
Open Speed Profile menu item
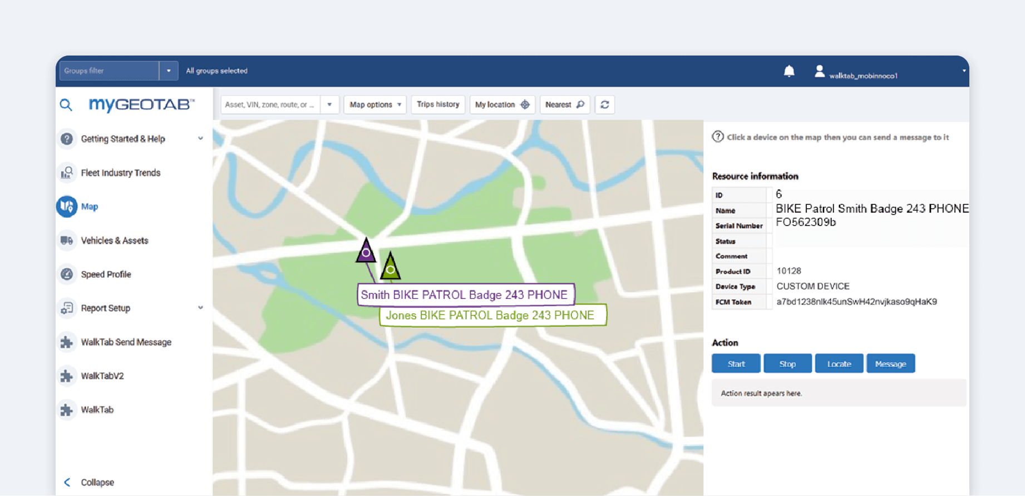click(x=106, y=274)
